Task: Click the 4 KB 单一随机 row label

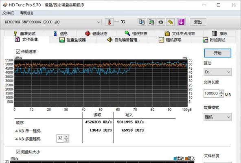Action: coord(28,131)
